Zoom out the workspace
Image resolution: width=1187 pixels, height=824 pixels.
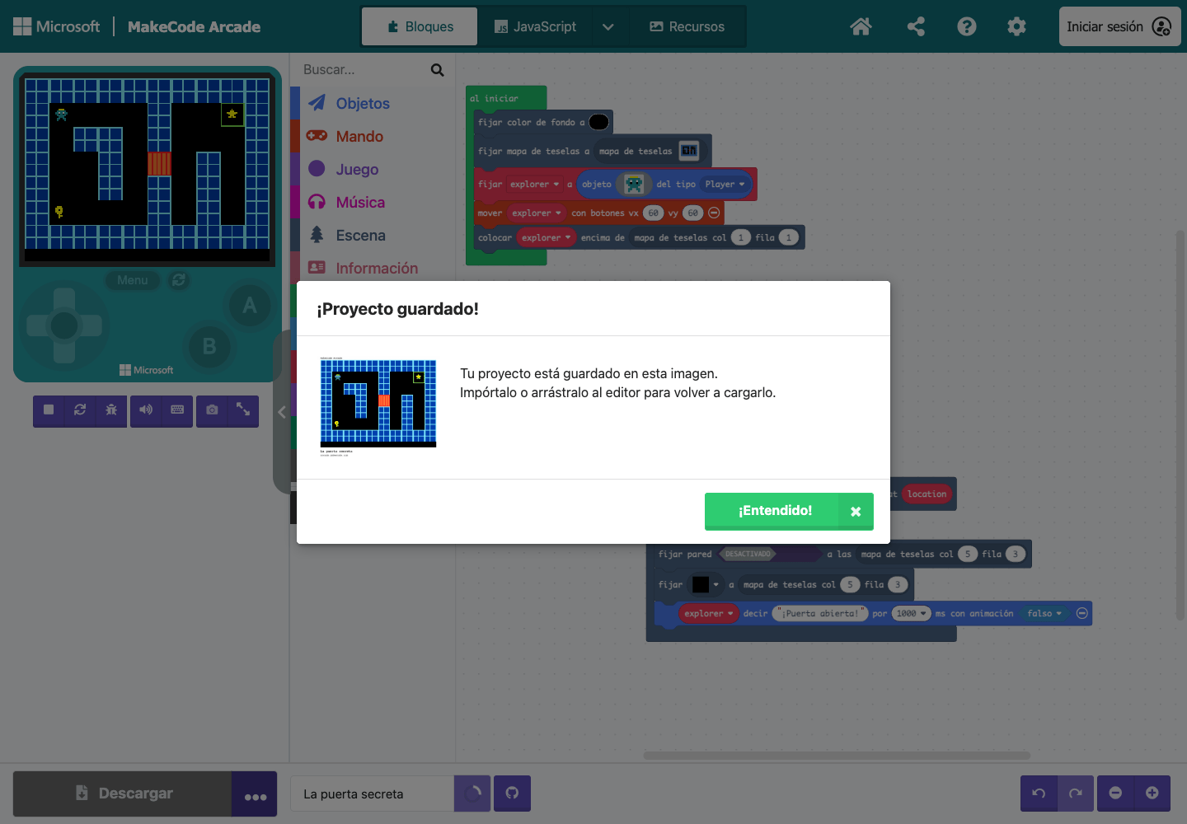[x=1115, y=794]
